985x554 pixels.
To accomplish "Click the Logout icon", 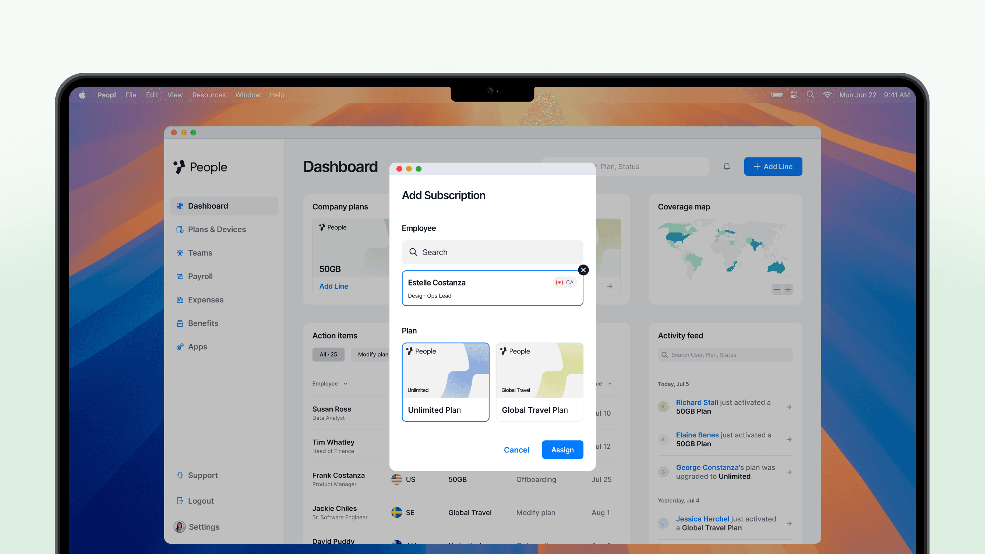I will [180, 501].
